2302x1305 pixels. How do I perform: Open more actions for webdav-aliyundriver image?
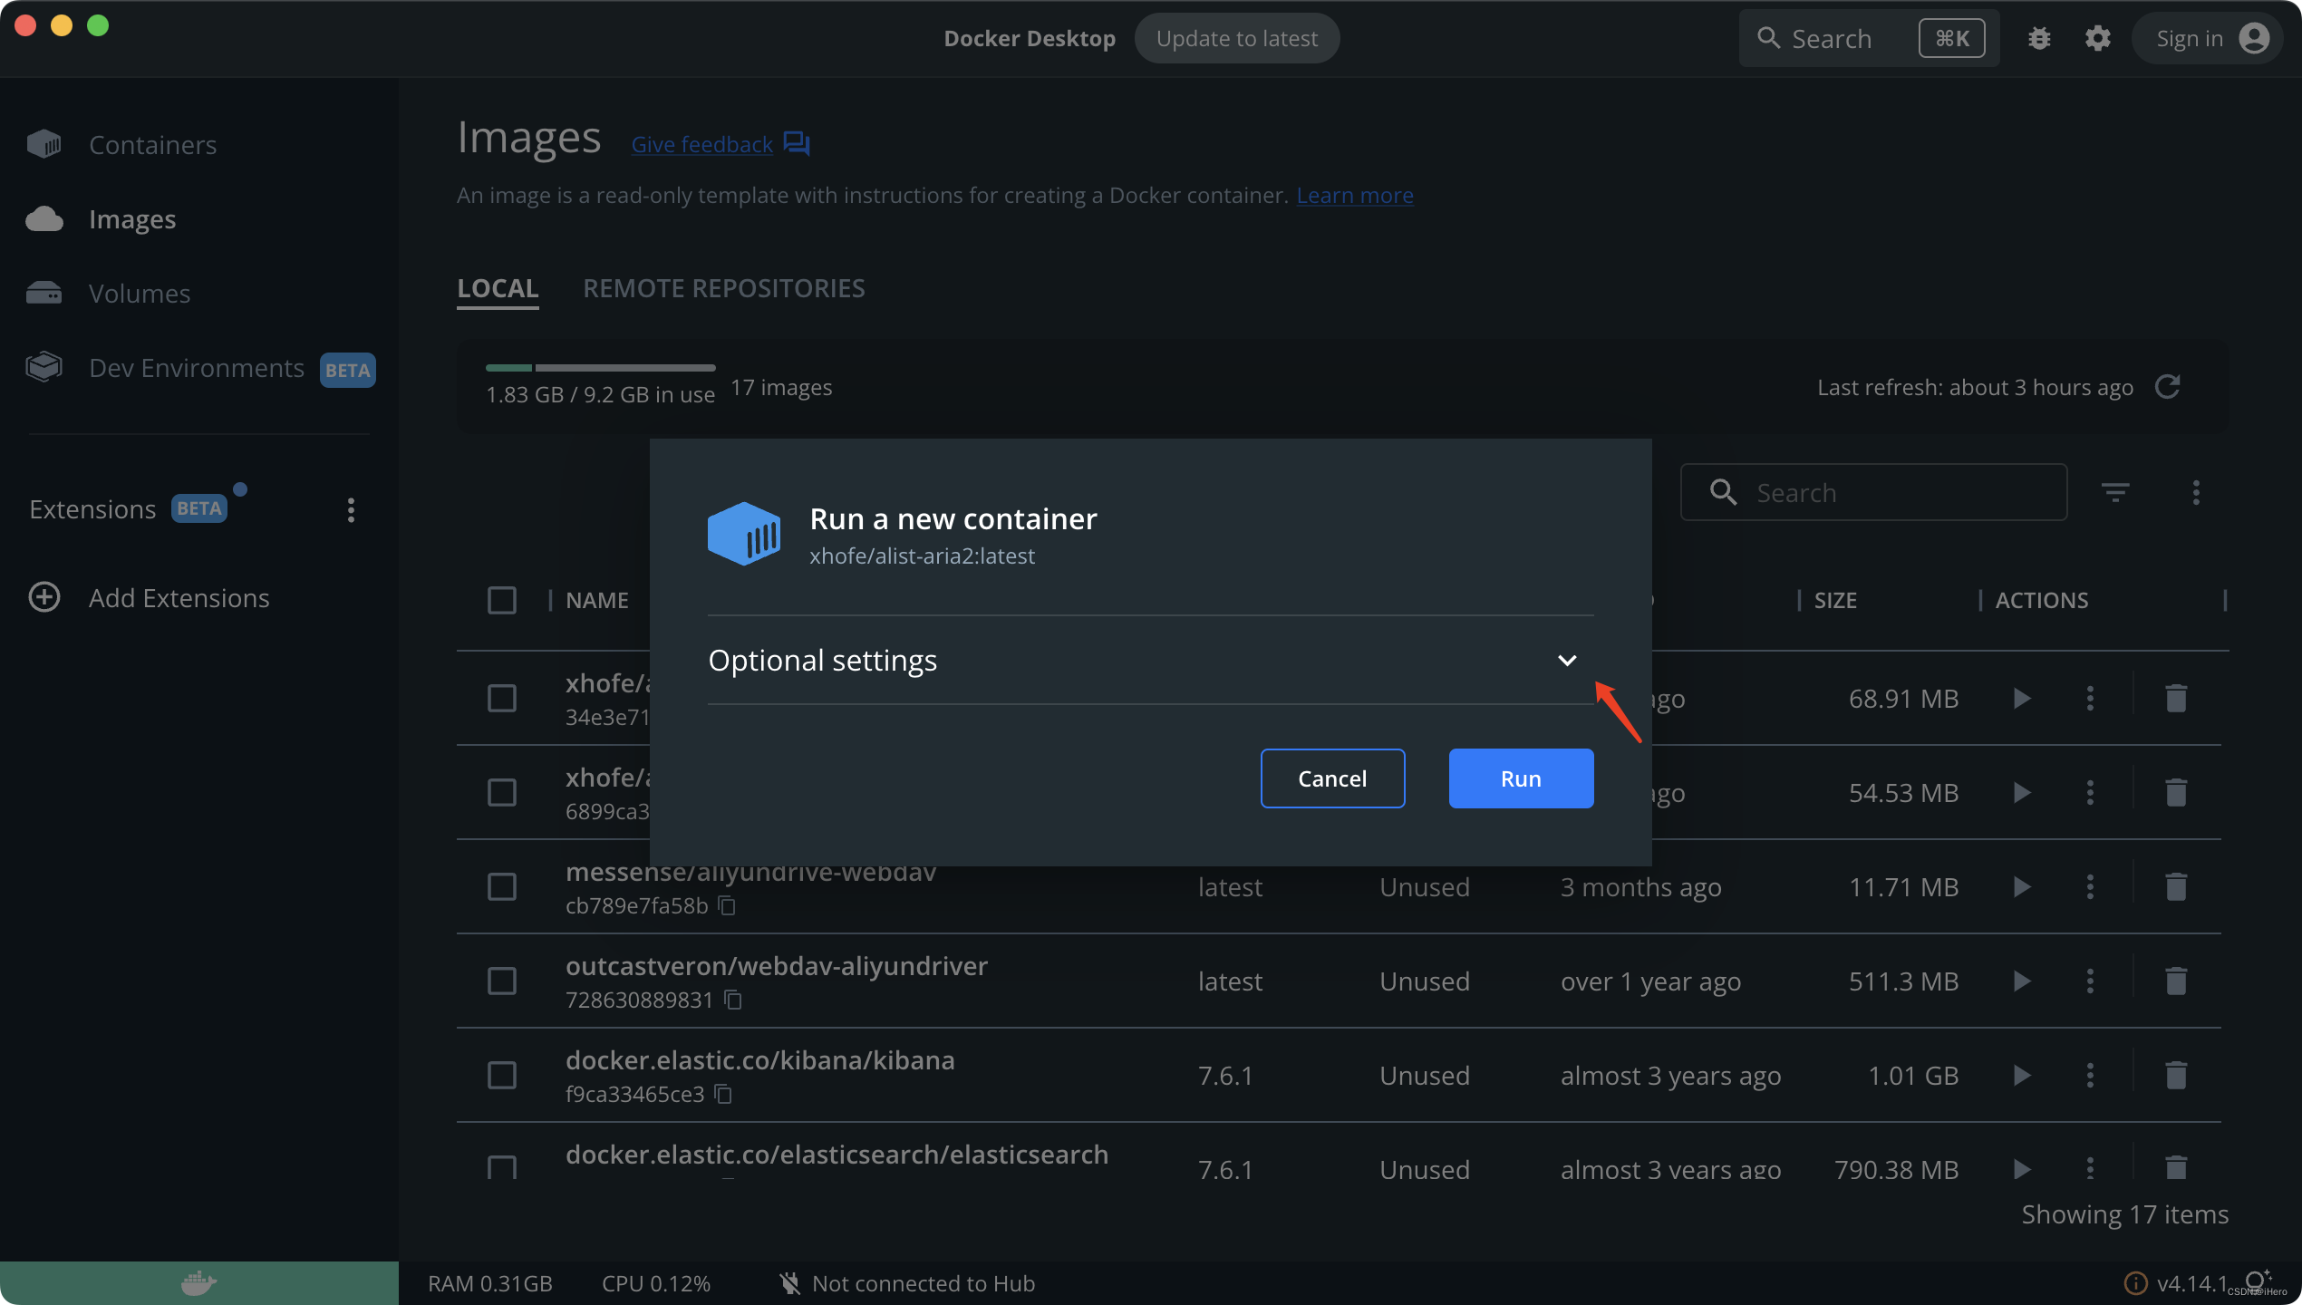pyautogui.click(x=2090, y=981)
